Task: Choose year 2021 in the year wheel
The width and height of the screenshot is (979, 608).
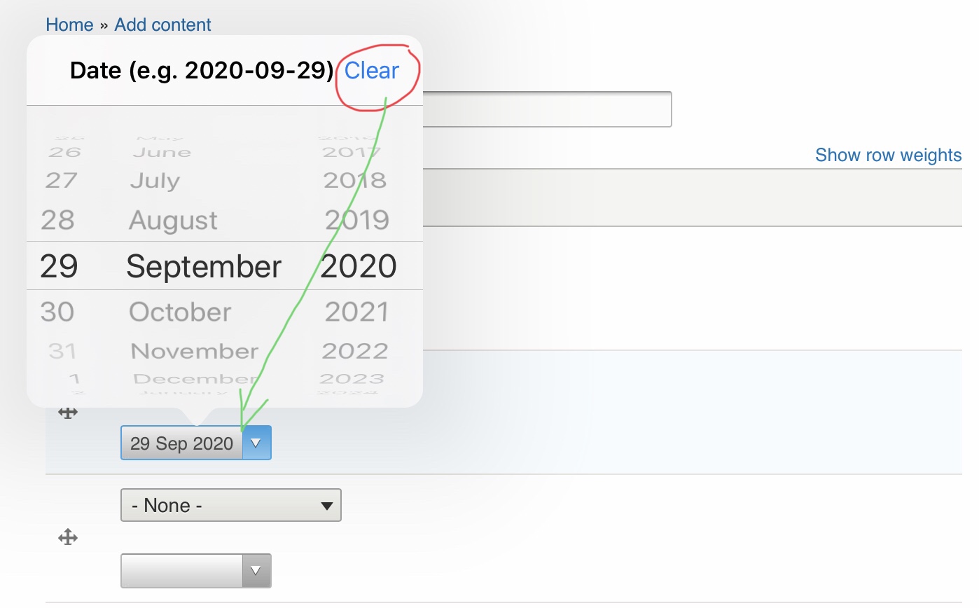Action: pos(356,312)
